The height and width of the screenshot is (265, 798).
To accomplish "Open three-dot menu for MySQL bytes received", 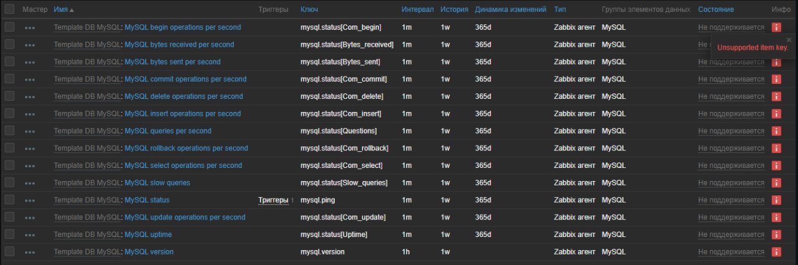I will point(30,45).
